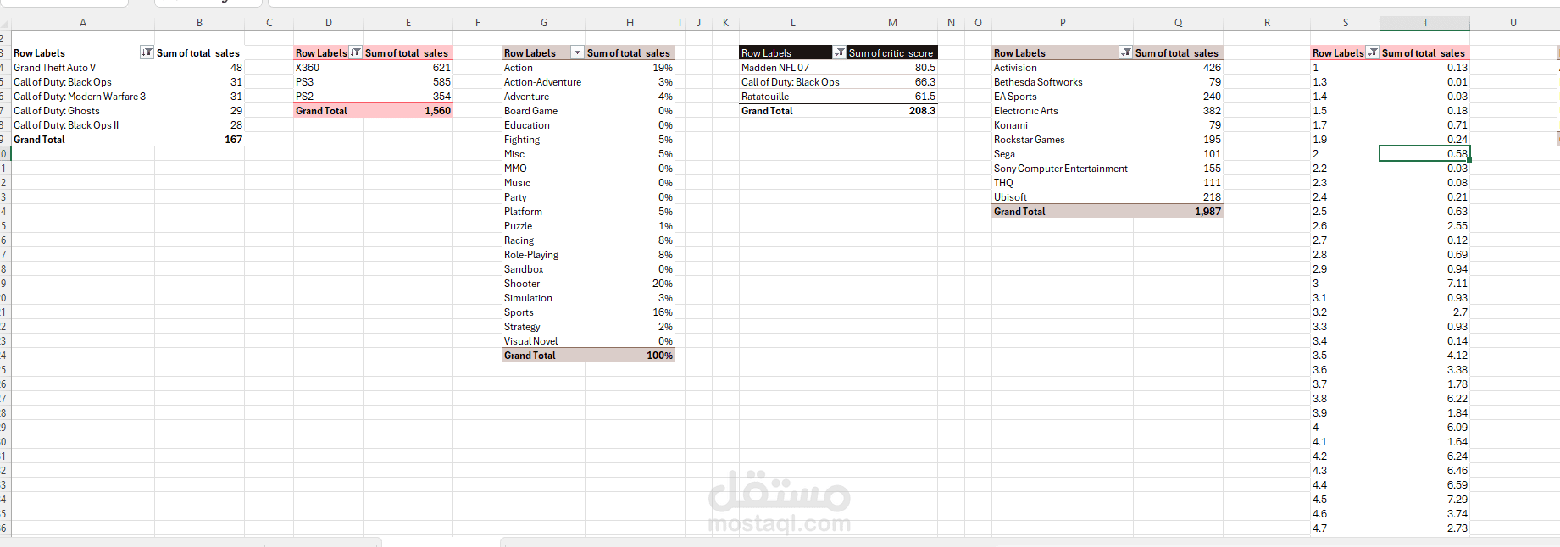Click the Grand Theft Auto V cell
The height and width of the screenshot is (547, 1560).
click(x=83, y=68)
